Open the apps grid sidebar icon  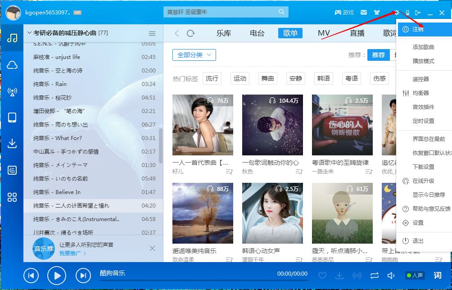pos(12,197)
